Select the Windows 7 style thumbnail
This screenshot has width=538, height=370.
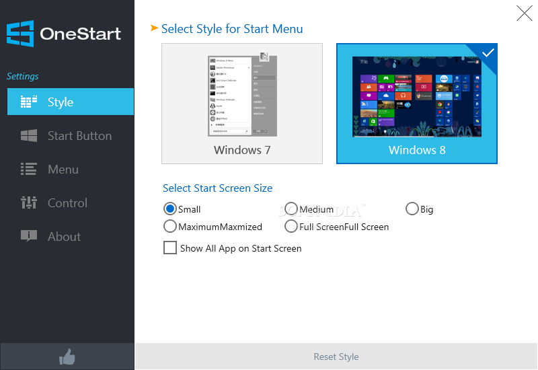coord(242,104)
